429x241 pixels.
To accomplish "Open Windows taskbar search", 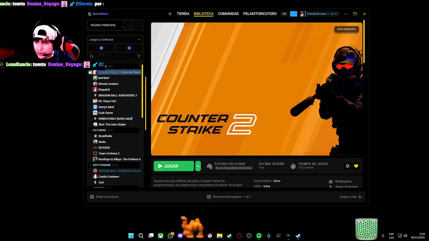I will click(x=141, y=236).
